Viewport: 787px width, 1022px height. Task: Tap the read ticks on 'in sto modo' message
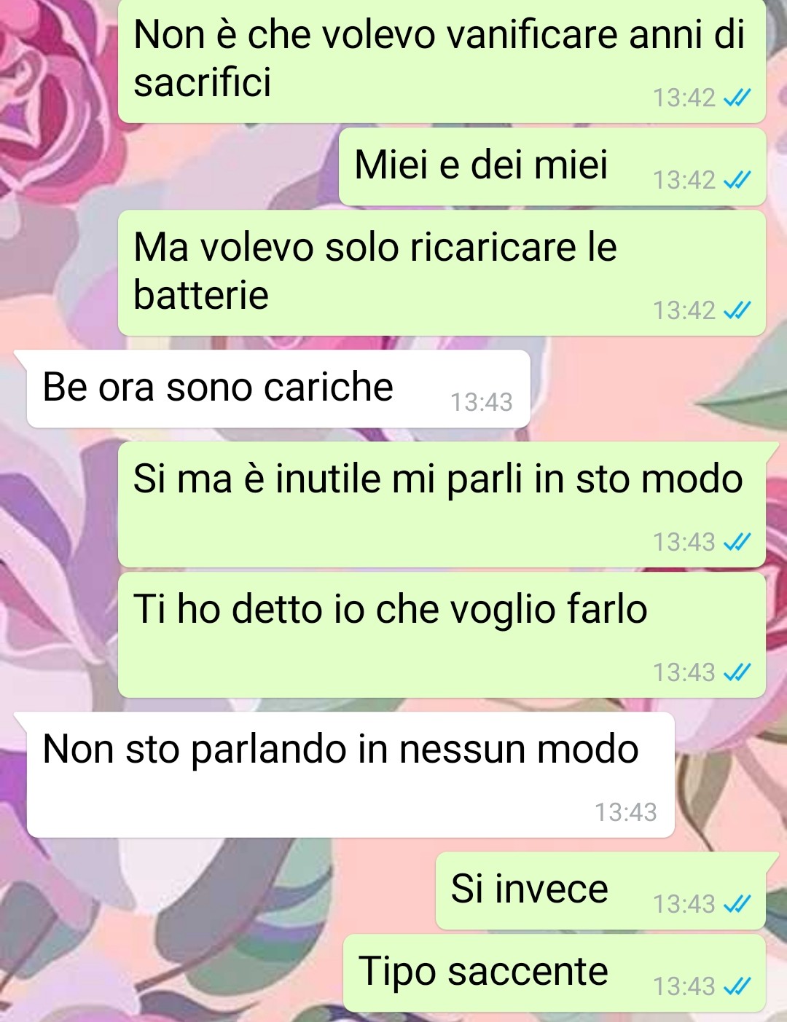coord(737,542)
